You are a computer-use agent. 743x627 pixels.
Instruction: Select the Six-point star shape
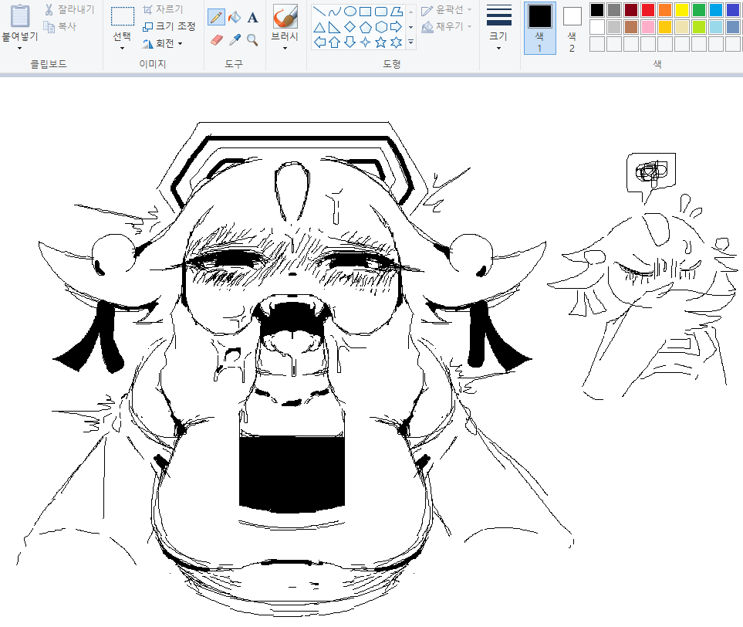(x=397, y=42)
